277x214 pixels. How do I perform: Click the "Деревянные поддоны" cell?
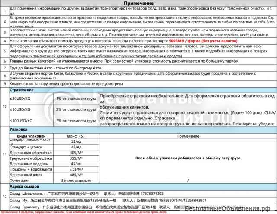tap(28, 164)
